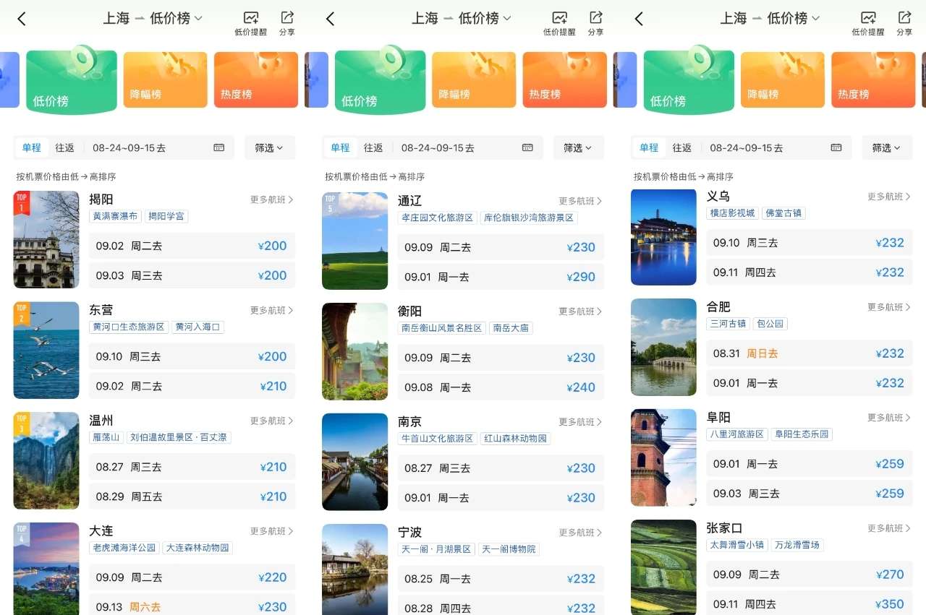Switch to 降幅榜 tab on the 揭阳 screen
Screen dimensions: 926x615
(165, 79)
